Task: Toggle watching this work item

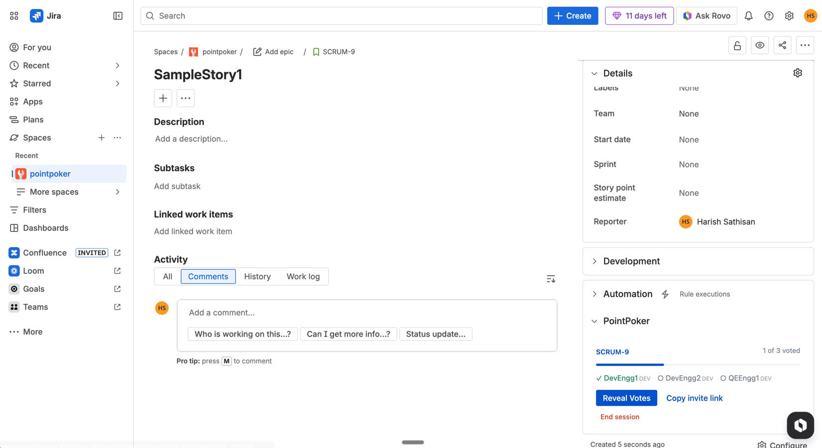Action: (x=760, y=45)
